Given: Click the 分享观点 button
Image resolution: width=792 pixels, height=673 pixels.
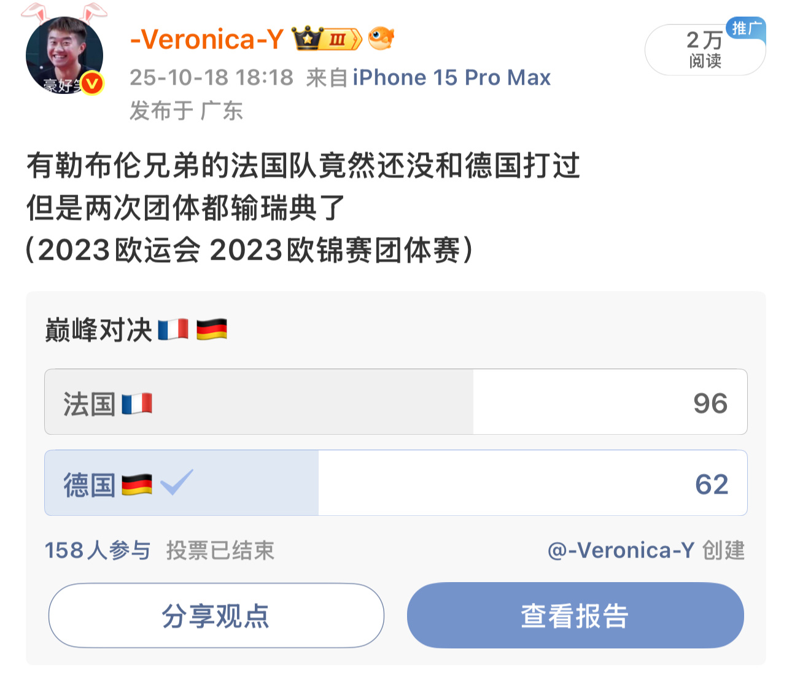Looking at the screenshot, I should 216,615.
